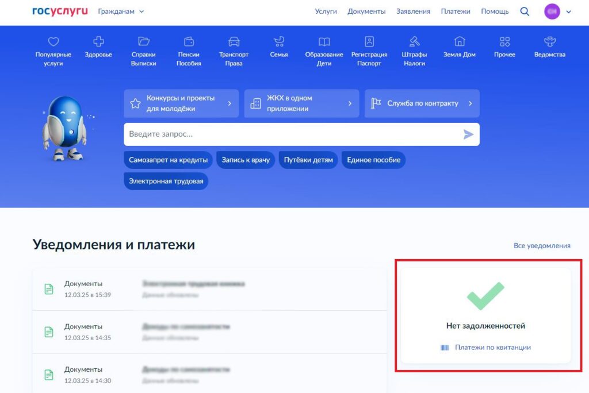The height and width of the screenshot is (393, 589).
Task: Expand the Гражданам audience dropdown
Action: [121, 11]
